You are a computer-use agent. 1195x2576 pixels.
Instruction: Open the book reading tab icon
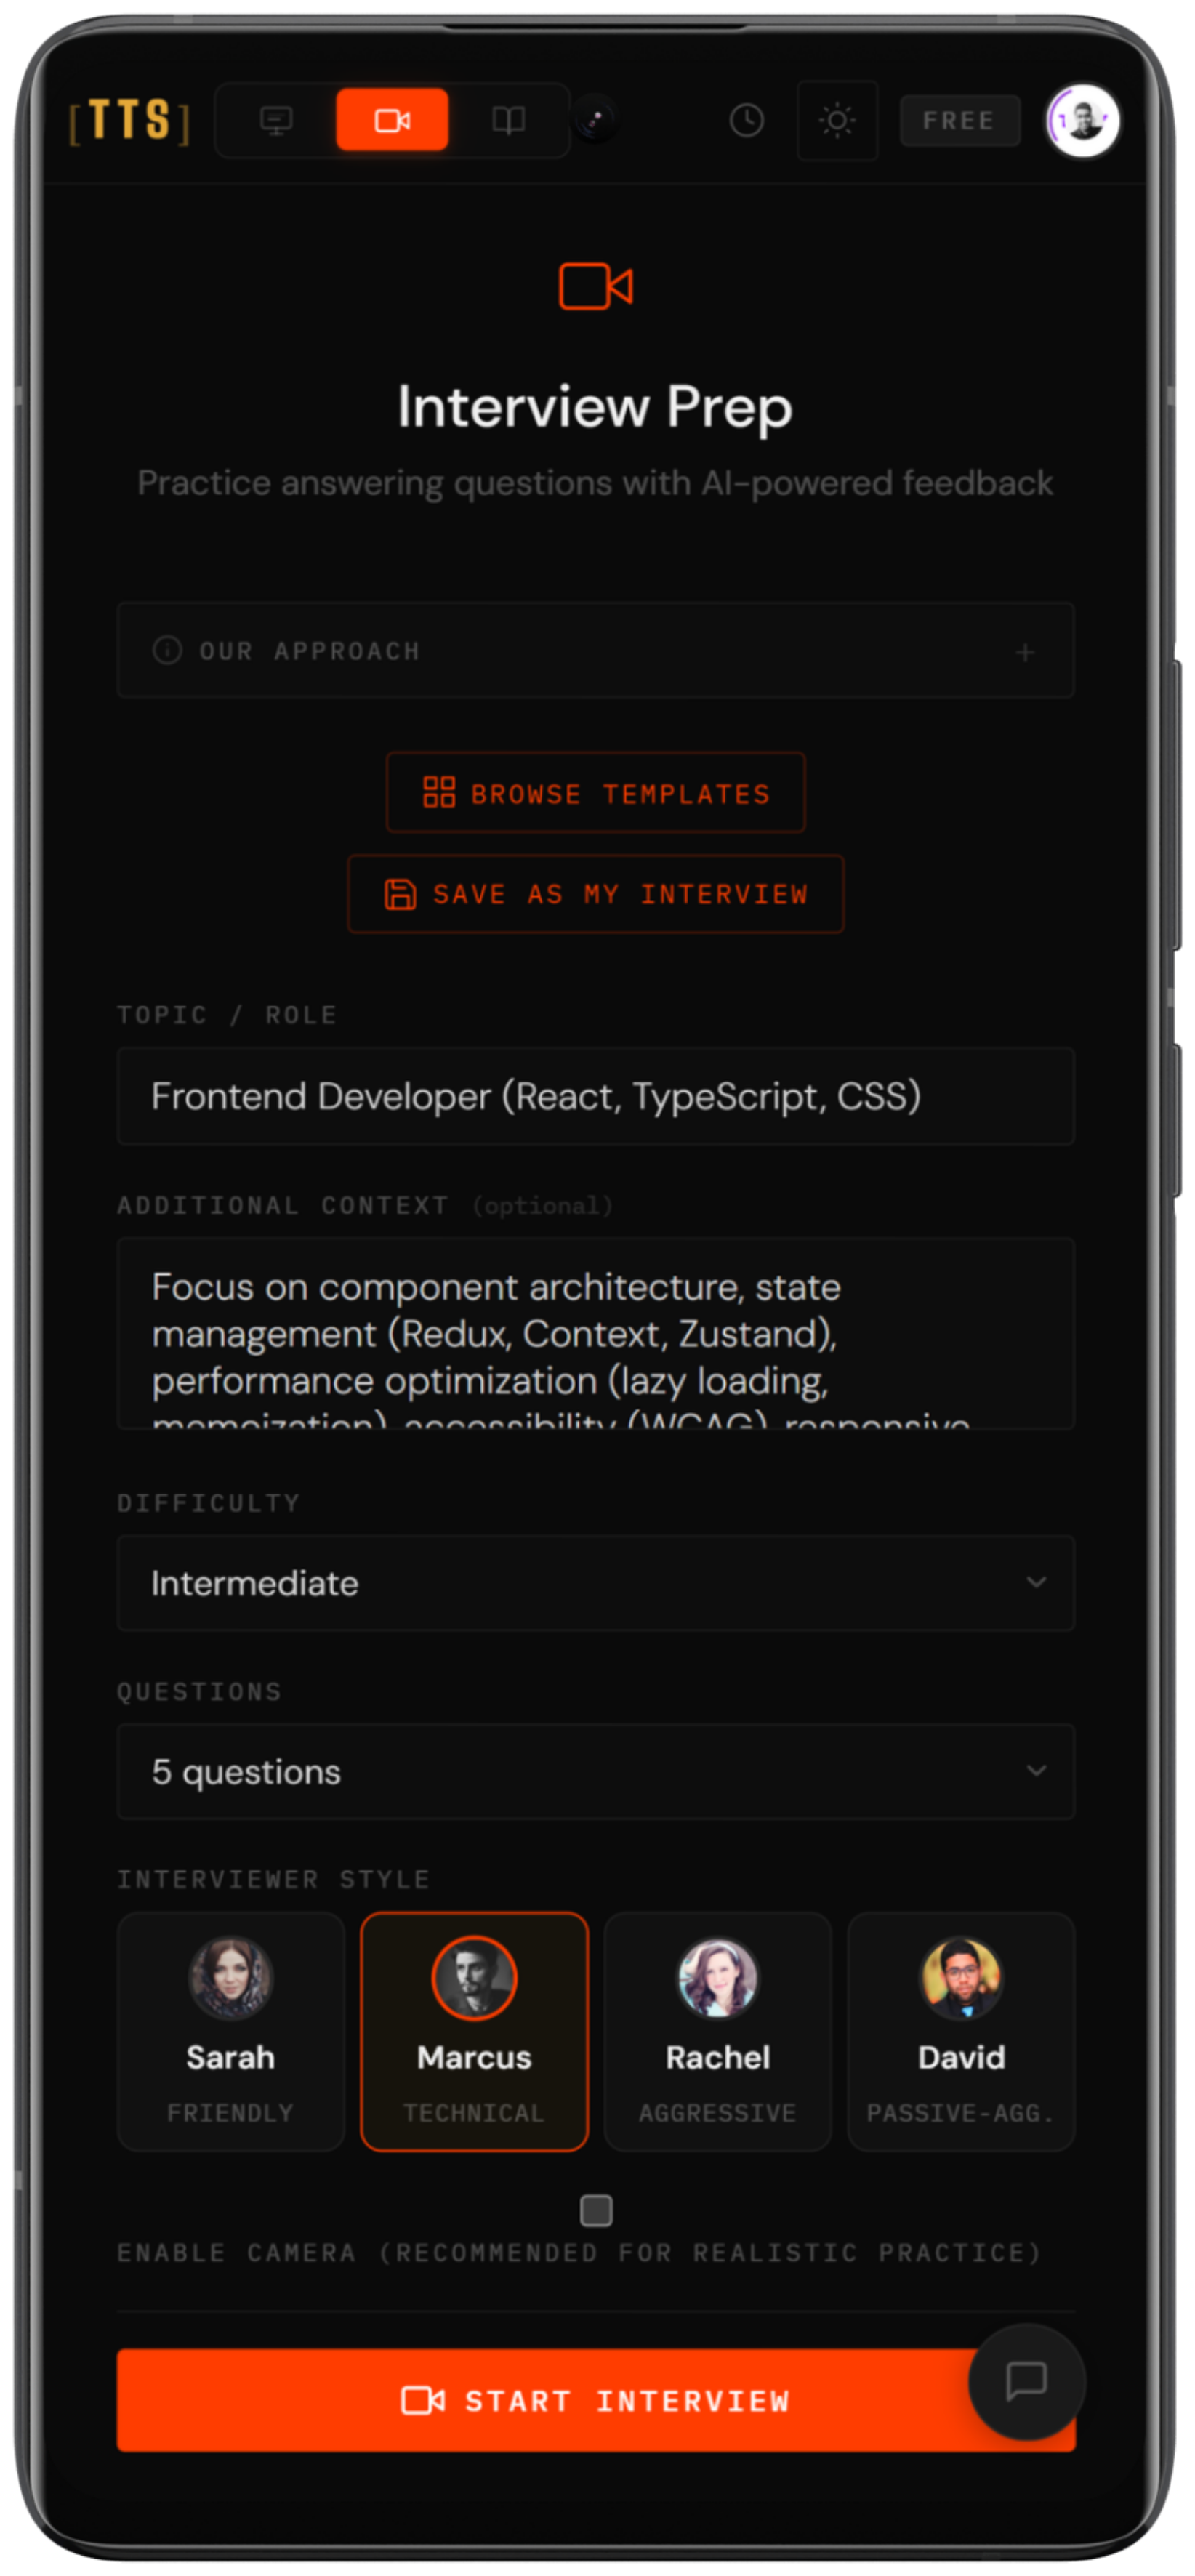pyautogui.click(x=508, y=120)
